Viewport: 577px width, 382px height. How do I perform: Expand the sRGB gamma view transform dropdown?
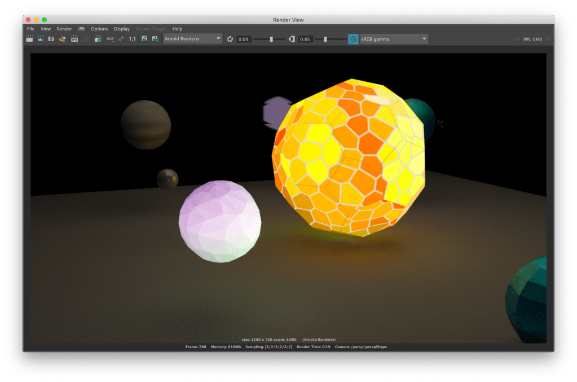[393, 39]
